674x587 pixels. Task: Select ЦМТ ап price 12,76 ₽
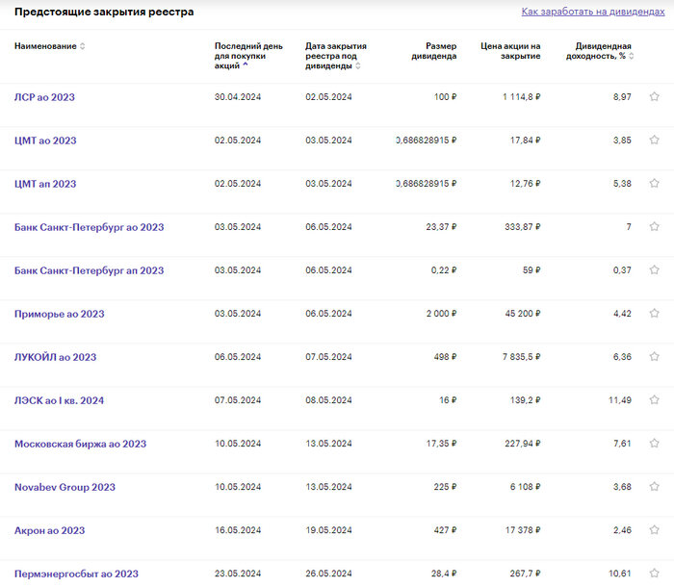(526, 184)
